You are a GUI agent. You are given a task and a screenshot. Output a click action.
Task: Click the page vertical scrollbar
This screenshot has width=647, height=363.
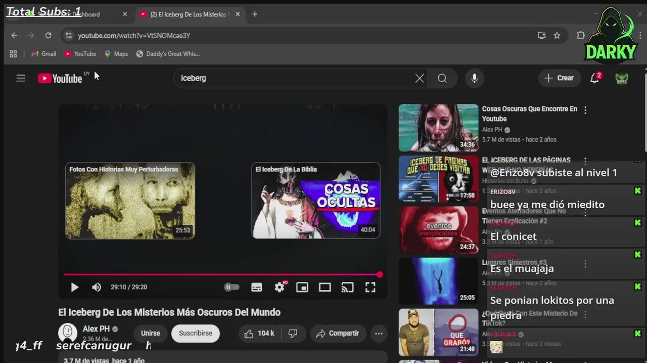645,112
